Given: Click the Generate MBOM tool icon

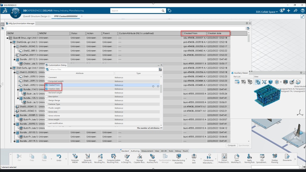Looking at the screenshot, I should [75, 156].
